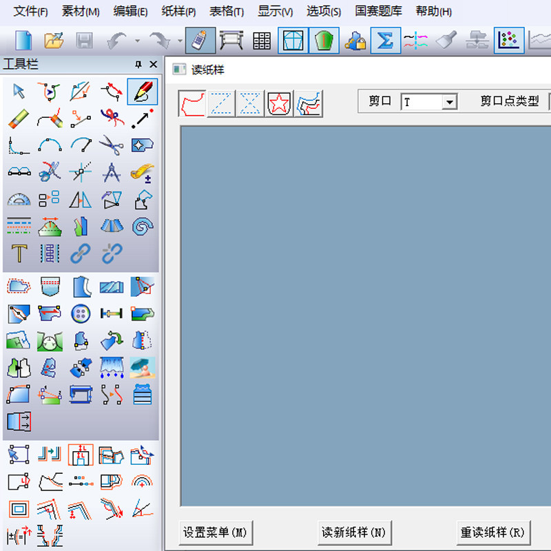Image resolution: width=551 pixels, height=551 pixels.
Task: Select the multi-color nested pattern mode
Action: [x=309, y=103]
